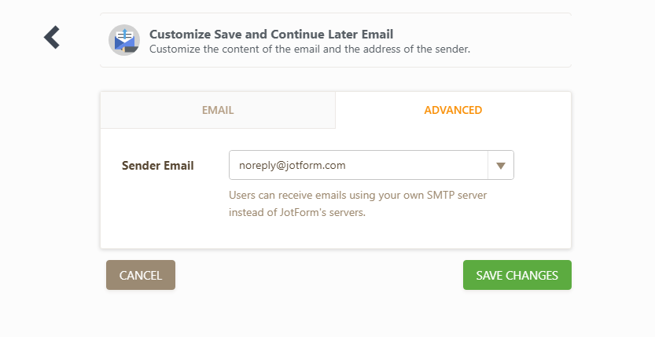This screenshot has height=337, width=655.
Task: Return to previous screen via back arrow
Action: tap(52, 37)
